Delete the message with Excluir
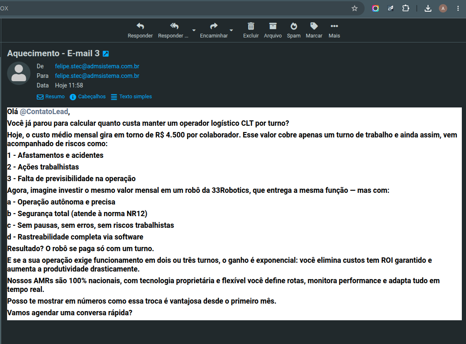The width and height of the screenshot is (466, 344). click(x=251, y=30)
